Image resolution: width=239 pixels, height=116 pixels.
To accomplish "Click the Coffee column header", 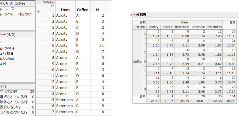I will (x=82, y=10).
